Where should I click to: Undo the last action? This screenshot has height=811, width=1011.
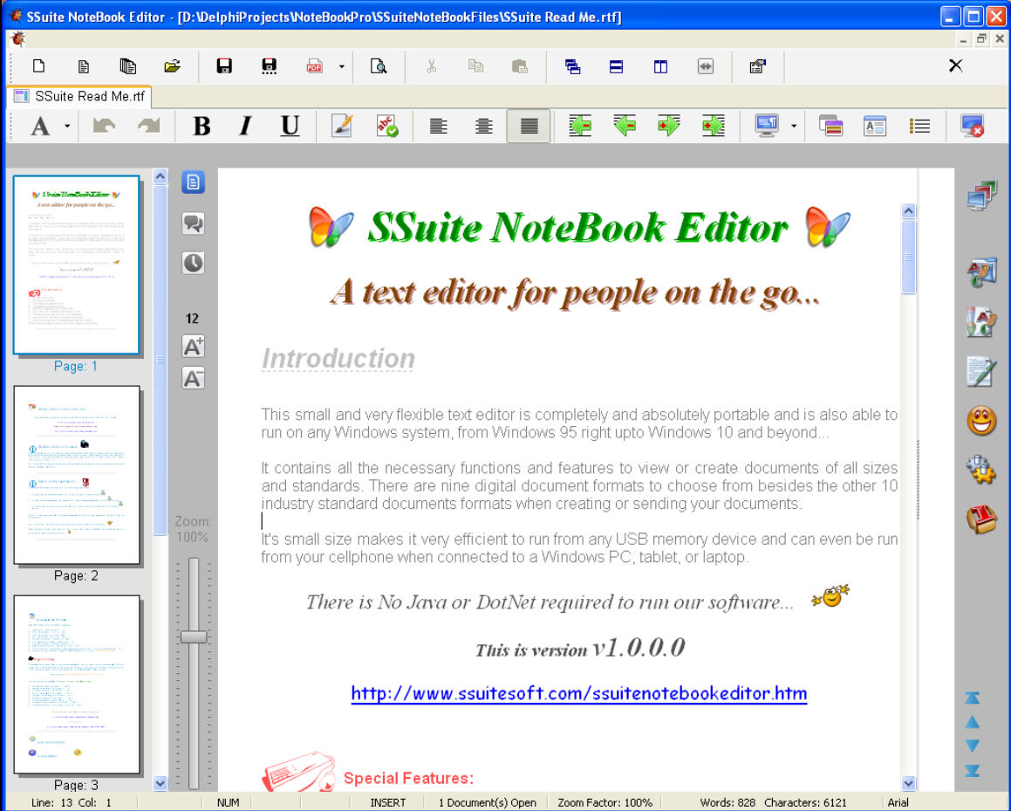point(104,125)
